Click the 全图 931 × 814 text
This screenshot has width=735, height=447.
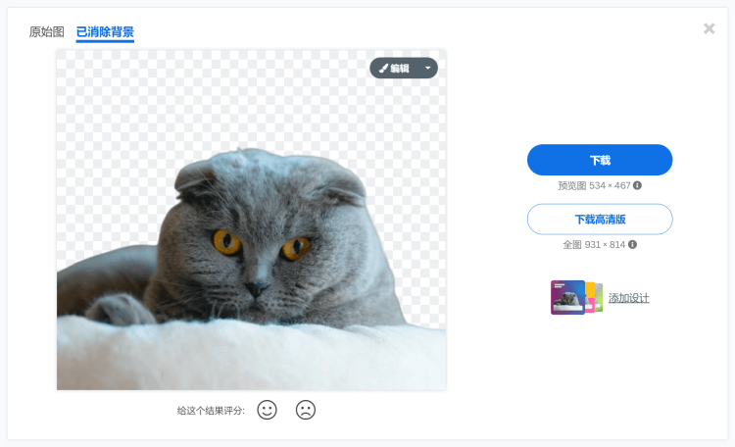594,245
